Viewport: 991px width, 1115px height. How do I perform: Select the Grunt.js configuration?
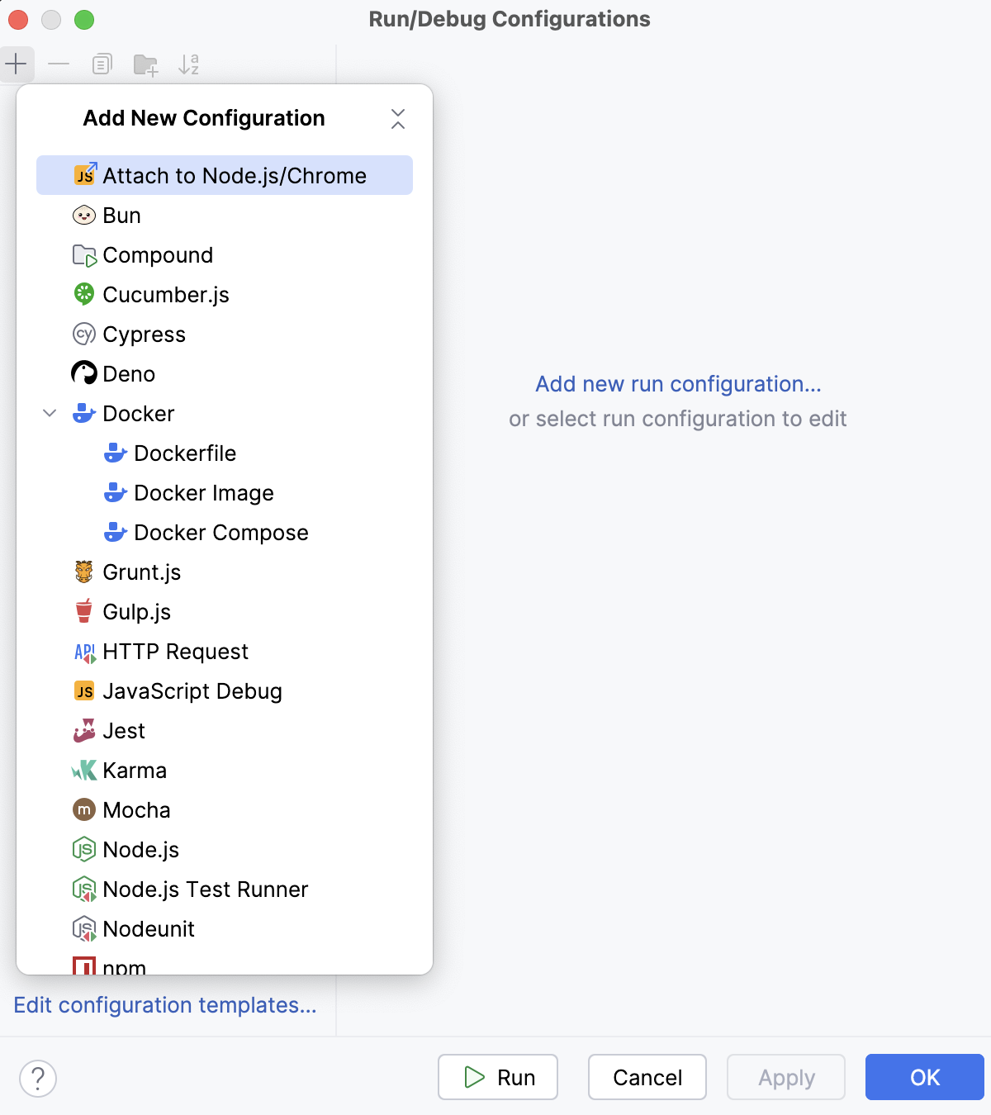[x=141, y=572]
